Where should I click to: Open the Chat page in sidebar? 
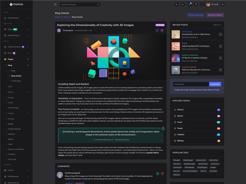click(x=10, y=86)
